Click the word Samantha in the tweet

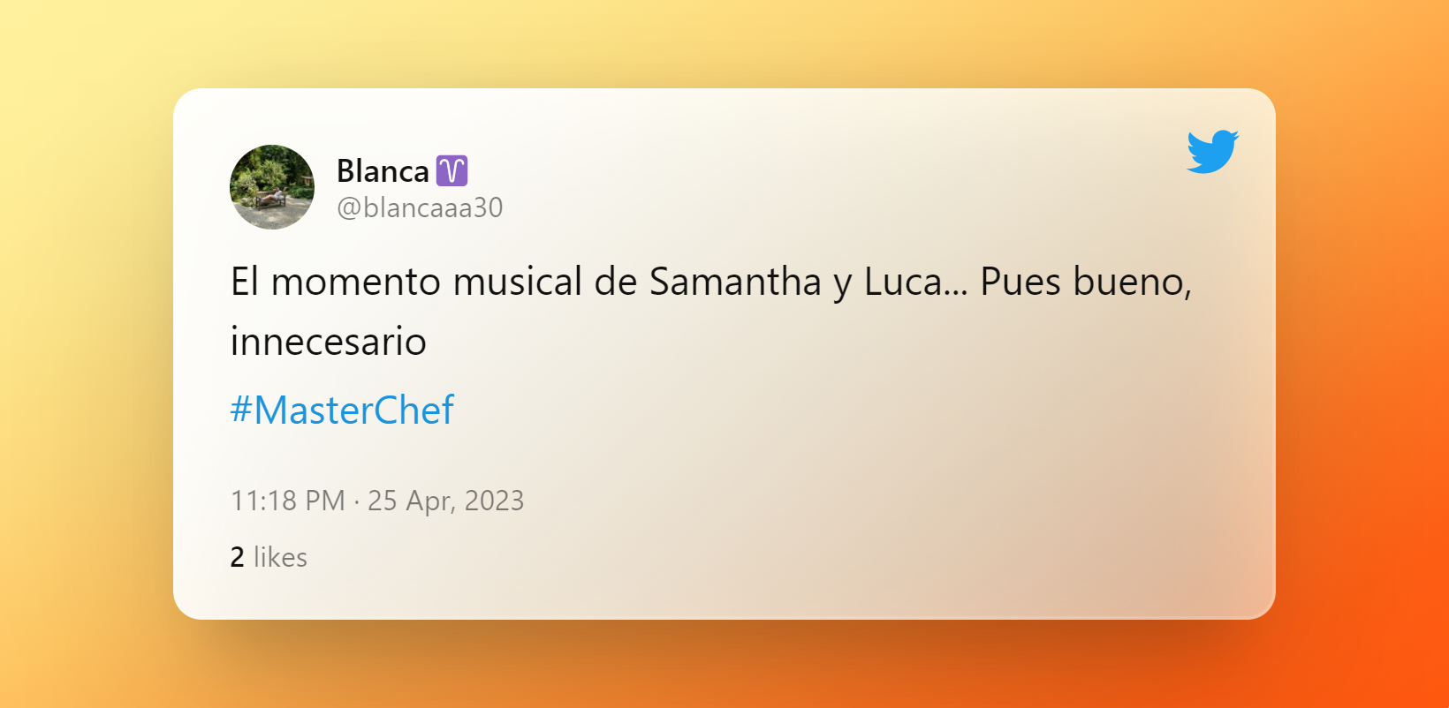pos(735,282)
